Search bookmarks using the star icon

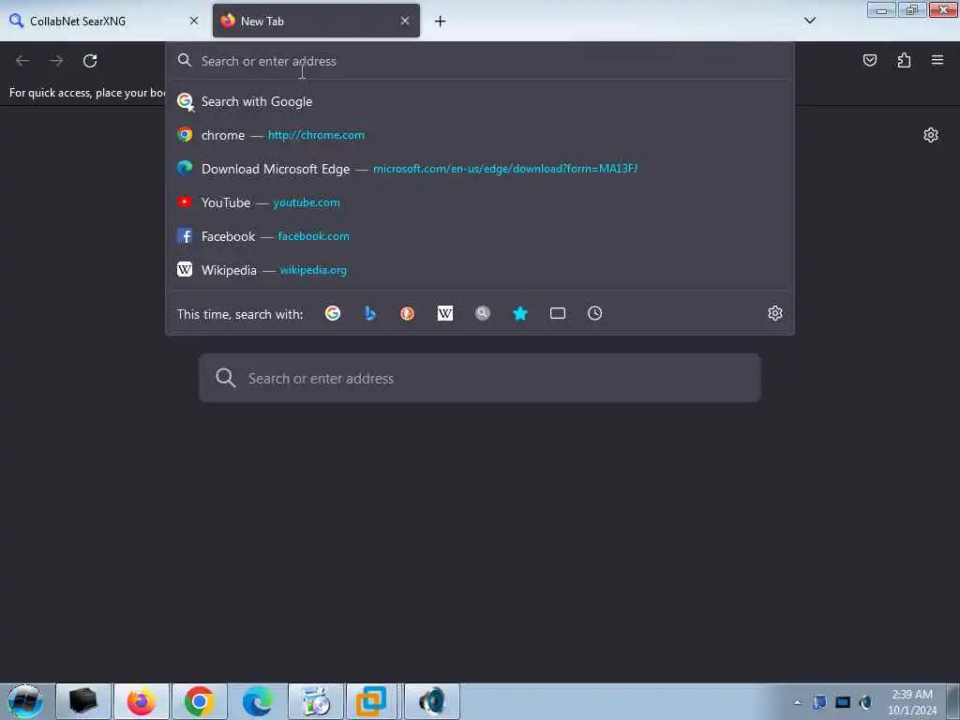[x=519, y=313]
